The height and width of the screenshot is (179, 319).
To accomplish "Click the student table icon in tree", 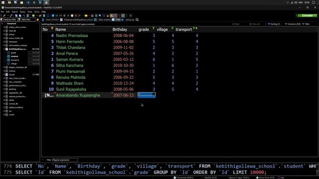I will pos(8,56).
